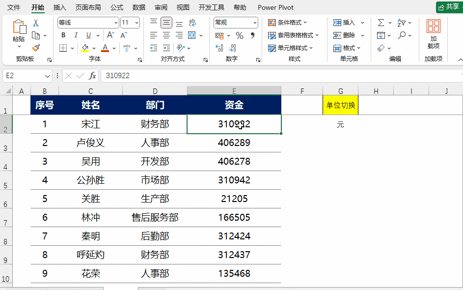
Task: Click the Clear eraser icon
Action: [381, 48]
